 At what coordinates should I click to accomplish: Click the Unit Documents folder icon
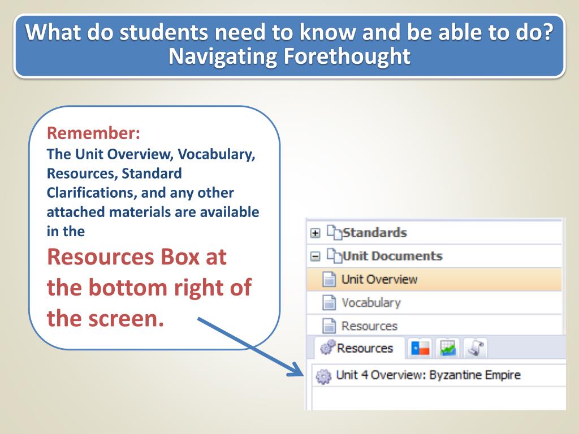[335, 256]
